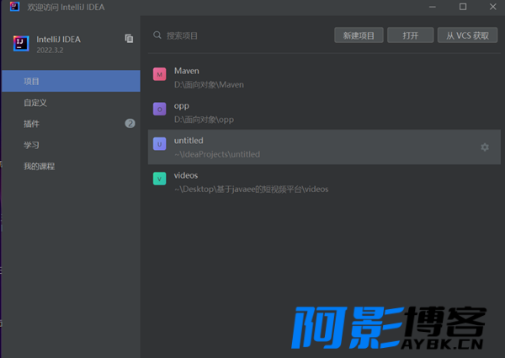Open gear options for untitled project

point(485,147)
